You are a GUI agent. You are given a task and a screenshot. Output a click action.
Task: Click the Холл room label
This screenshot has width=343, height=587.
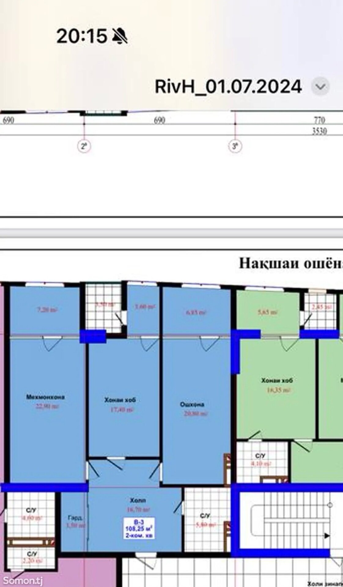(138, 500)
